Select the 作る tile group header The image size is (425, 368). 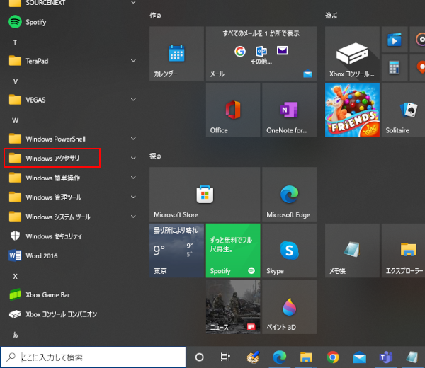(x=155, y=16)
